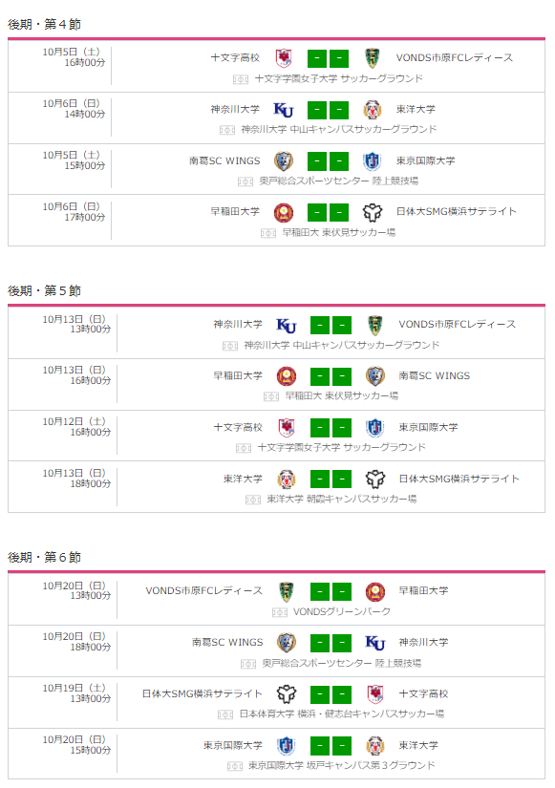Viewport: 555px width, 788px height.
Task: Open 十文字学園女子大学 サッカーグラウンド venue in 第4節
Action: pos(338,78)
